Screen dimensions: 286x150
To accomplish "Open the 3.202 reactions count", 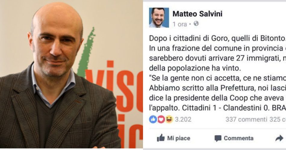I will click(x=183, y=119).
